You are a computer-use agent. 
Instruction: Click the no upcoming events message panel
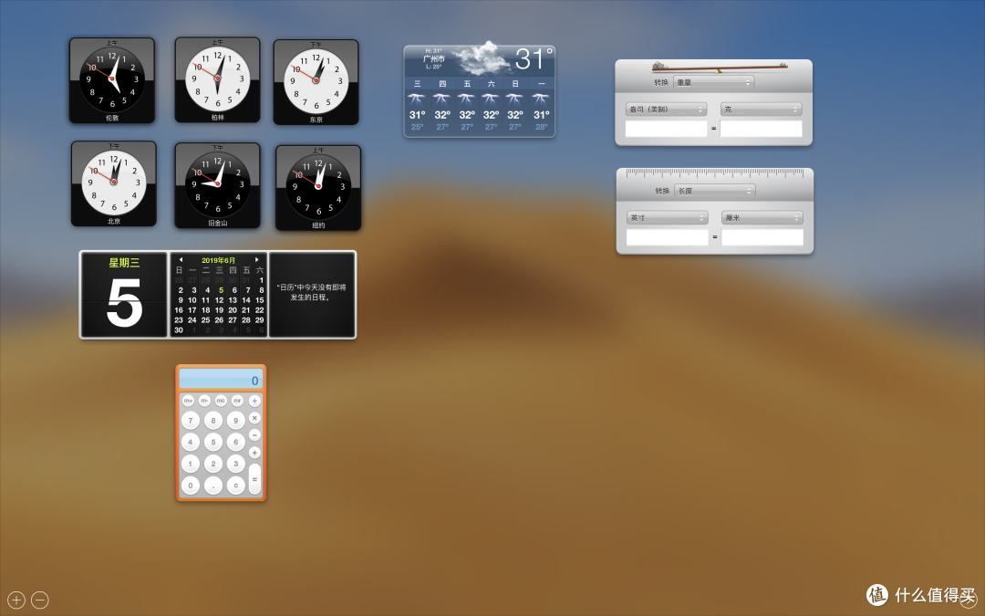(312, 295)
